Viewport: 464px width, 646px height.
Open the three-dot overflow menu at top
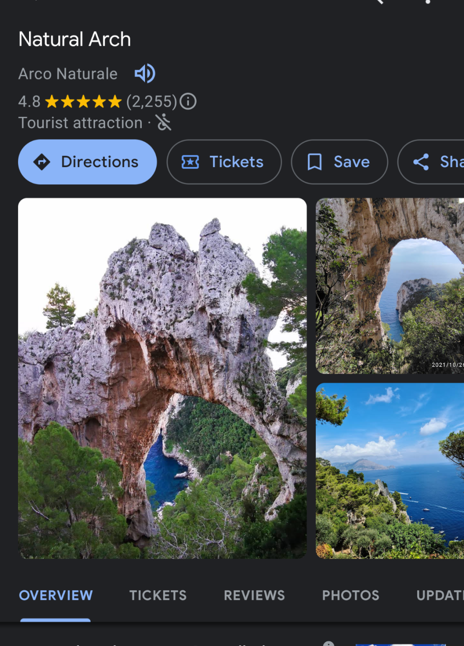point(427,2)
